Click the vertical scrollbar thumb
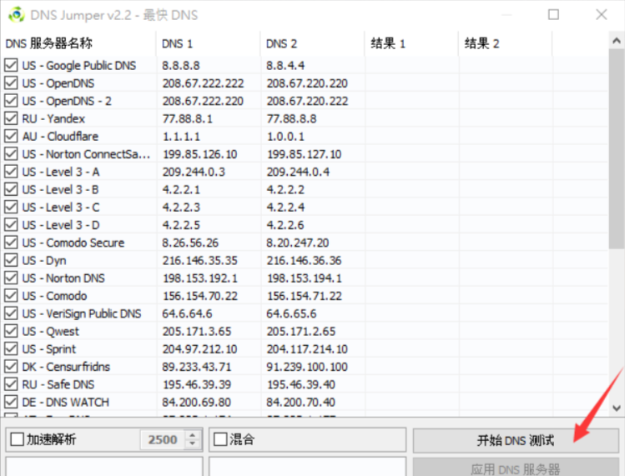 point(616,149)
